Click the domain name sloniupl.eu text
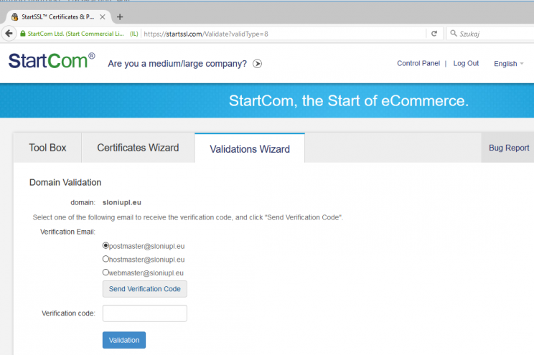This screenshot has height=355, width=534. coord(122,202)
